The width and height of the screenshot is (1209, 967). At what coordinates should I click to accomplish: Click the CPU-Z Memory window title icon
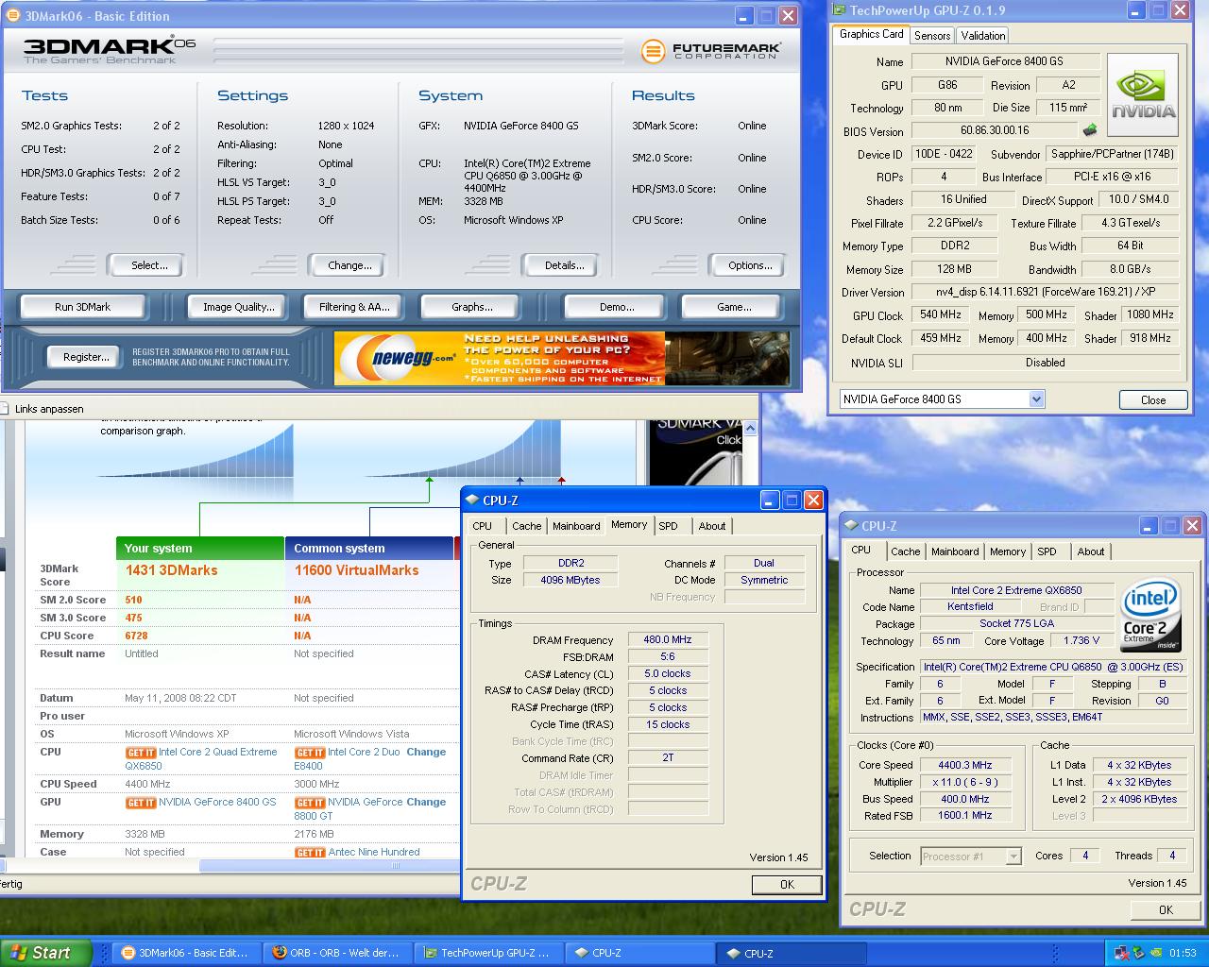click(472, 500)
